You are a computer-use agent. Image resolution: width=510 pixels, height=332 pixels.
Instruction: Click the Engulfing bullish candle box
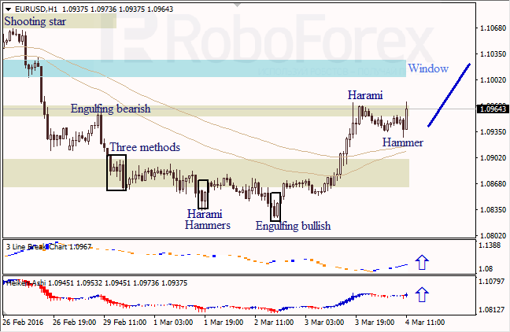pyautogui.click(x=275, y=207)
